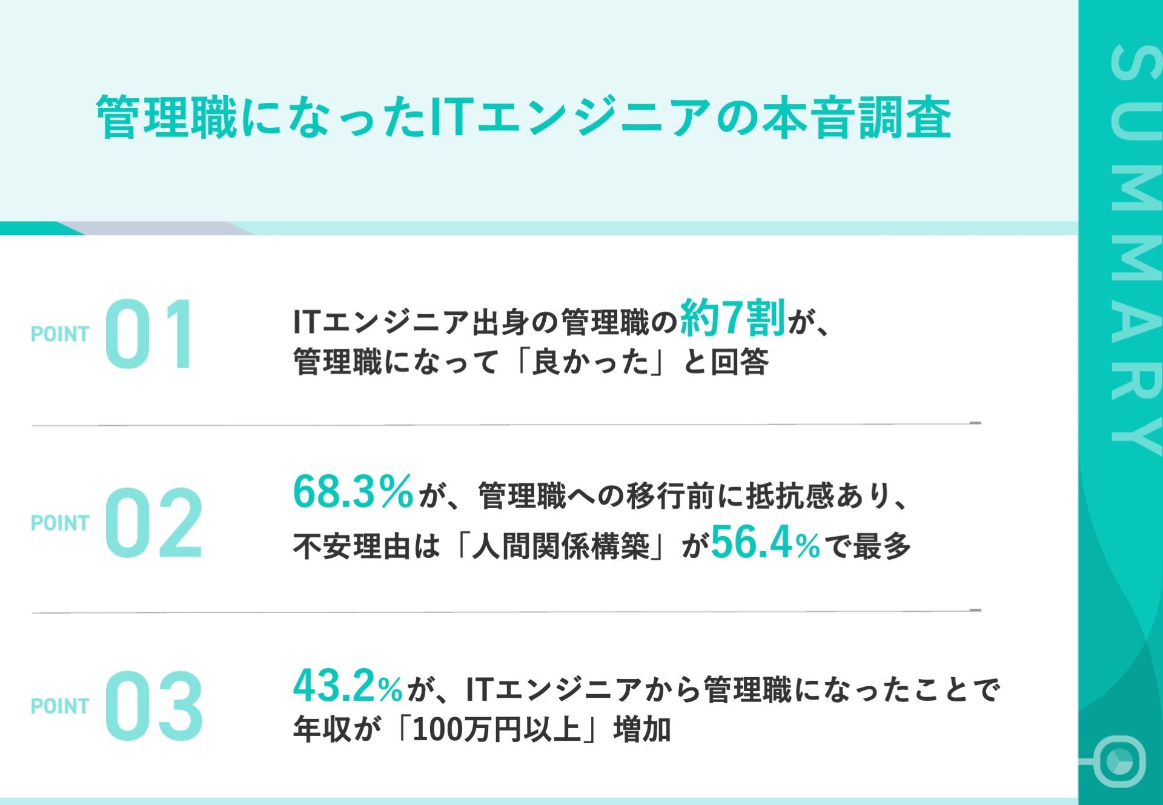
Task: Click the headline 管理職になったITエンジニアの本音調査
Action: pyautogui.click(x=523, y=118)
